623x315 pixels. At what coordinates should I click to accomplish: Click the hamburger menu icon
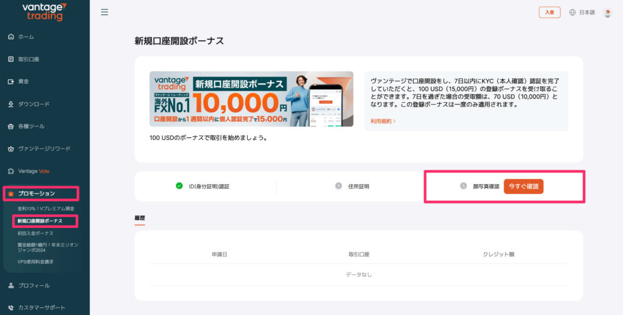(x=105, y=12)
